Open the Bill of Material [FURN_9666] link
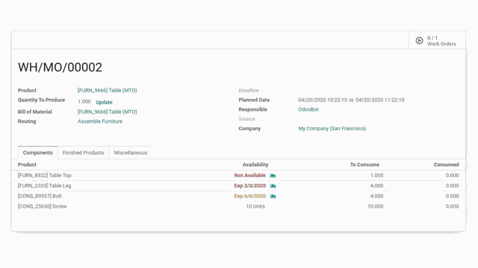The height and width of the screenshot is (268, 478). pyautogui.click(x=108, y=112)
